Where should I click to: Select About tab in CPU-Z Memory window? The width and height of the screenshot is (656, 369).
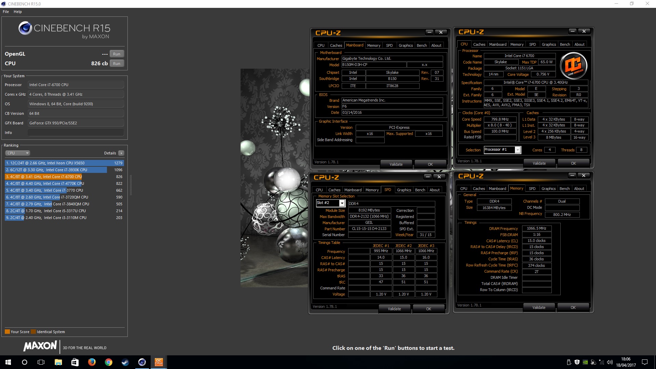point(579,189)
